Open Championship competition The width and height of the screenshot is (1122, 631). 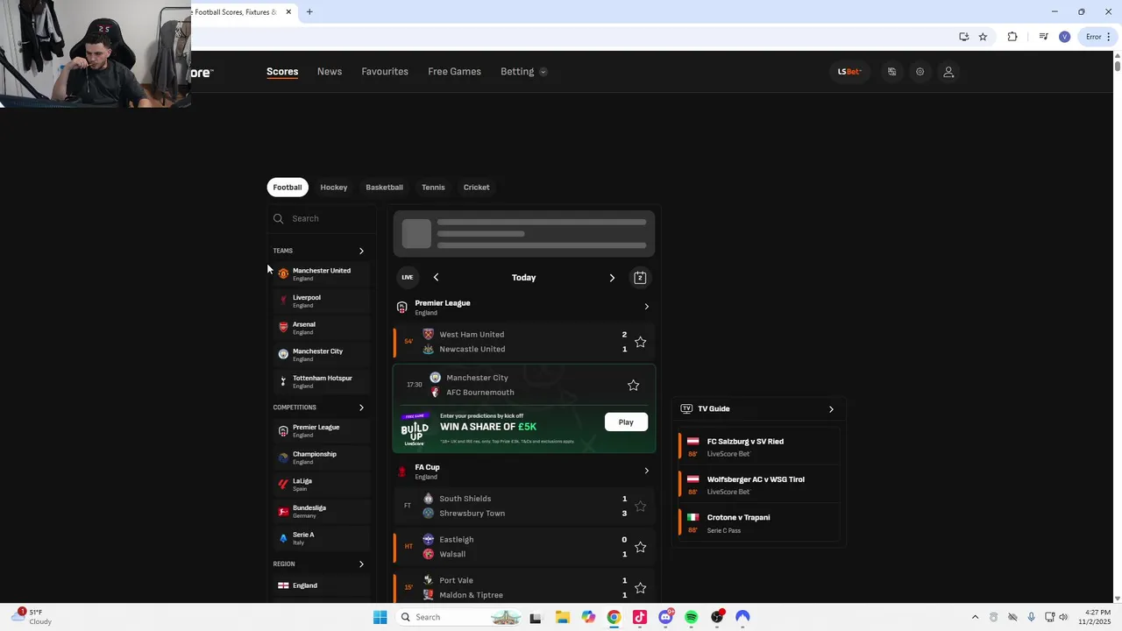(x=320, y=457)
